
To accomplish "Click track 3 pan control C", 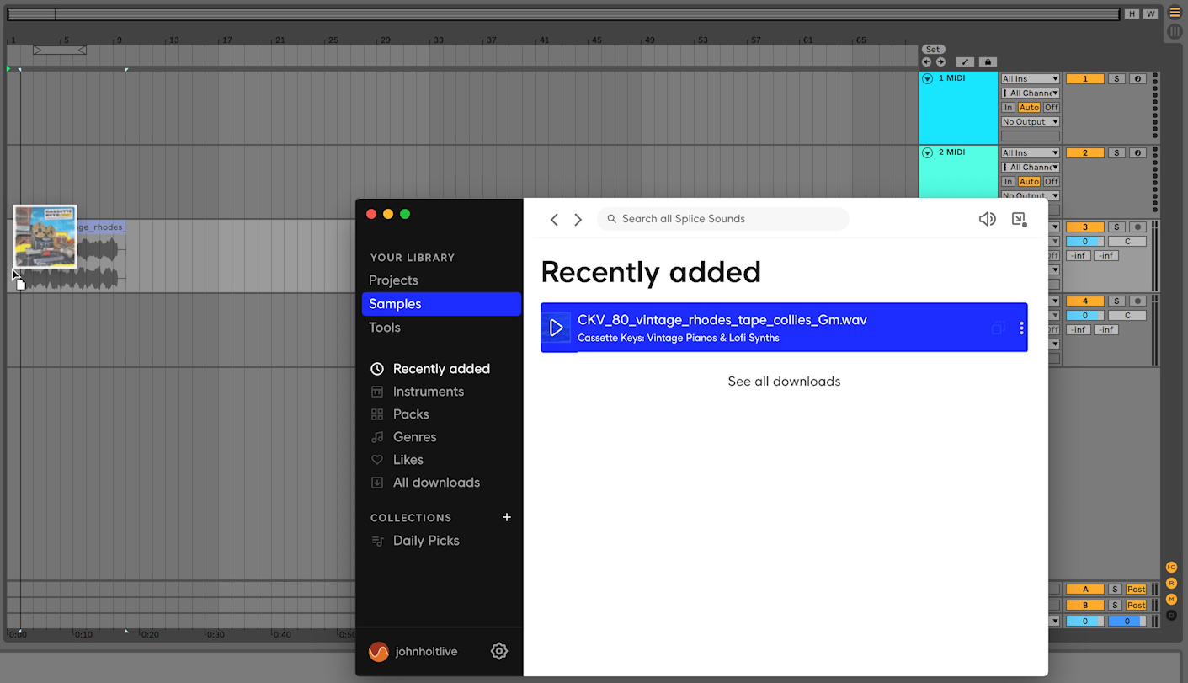I will [1127, 242].
